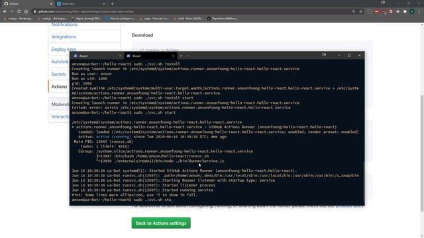
Task: Close the GitHub Actions browser tab
Action: [x=51, y=4]
